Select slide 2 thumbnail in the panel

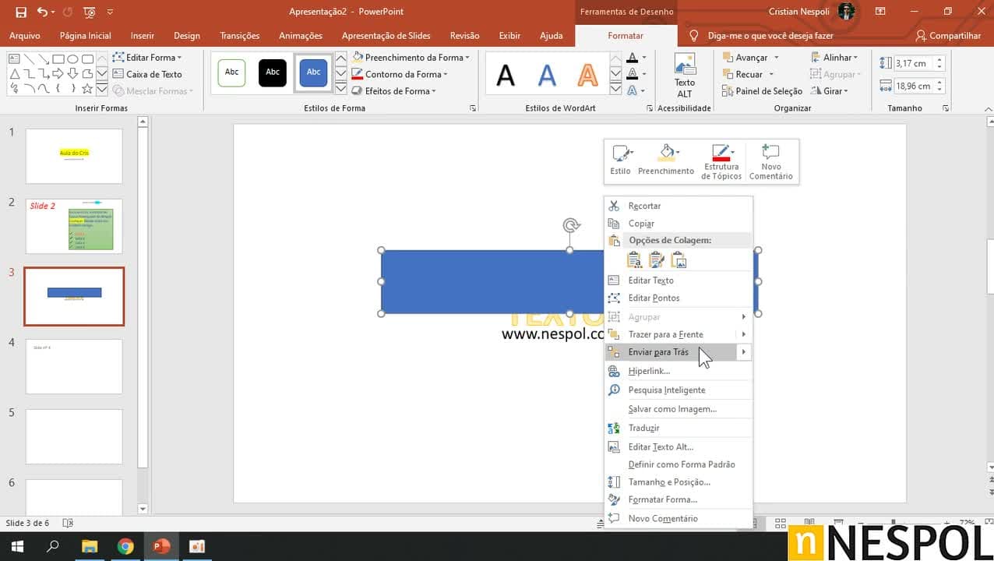tap(74, 226)
